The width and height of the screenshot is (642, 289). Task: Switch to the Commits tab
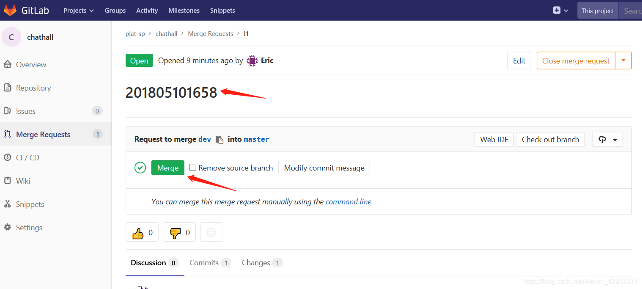(x=210, y=263)
